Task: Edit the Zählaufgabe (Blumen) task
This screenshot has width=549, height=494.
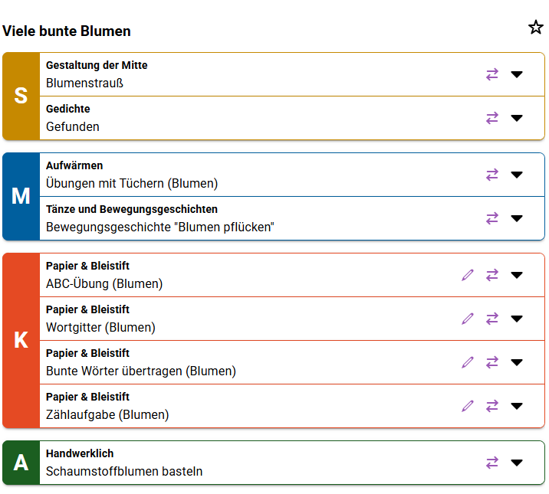Action: click(468, 406)
